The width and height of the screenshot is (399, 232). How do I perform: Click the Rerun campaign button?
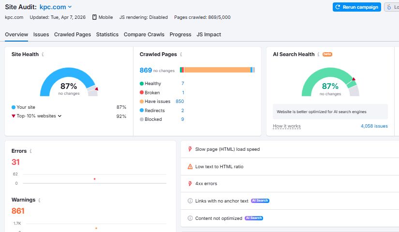(356, 7)
